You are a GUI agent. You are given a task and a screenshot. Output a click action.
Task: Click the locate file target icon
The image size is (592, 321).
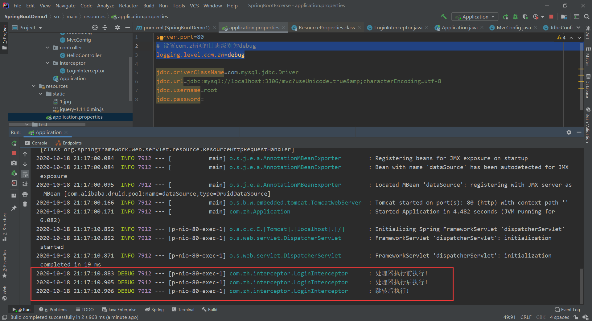click(x=95, y=27)
